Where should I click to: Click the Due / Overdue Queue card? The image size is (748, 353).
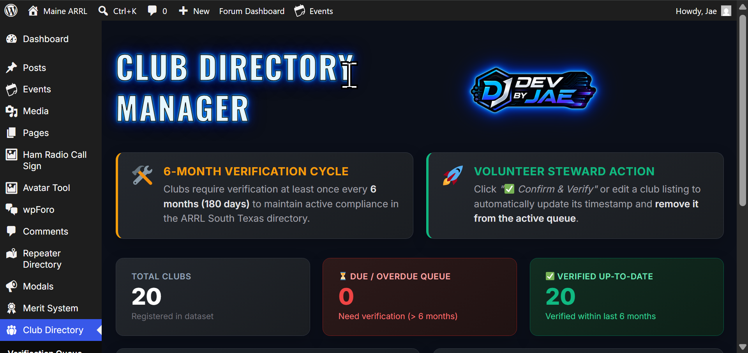420,297
